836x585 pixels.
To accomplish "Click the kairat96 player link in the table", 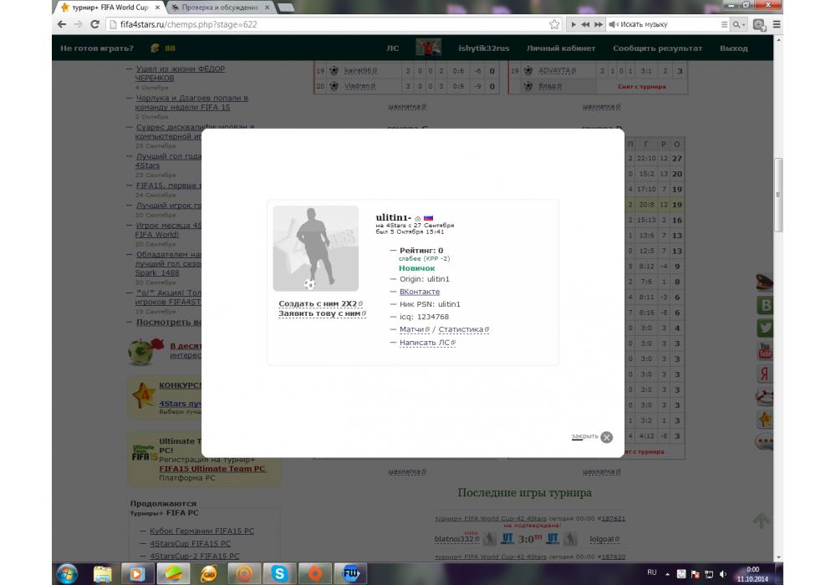I will [360, 70].
